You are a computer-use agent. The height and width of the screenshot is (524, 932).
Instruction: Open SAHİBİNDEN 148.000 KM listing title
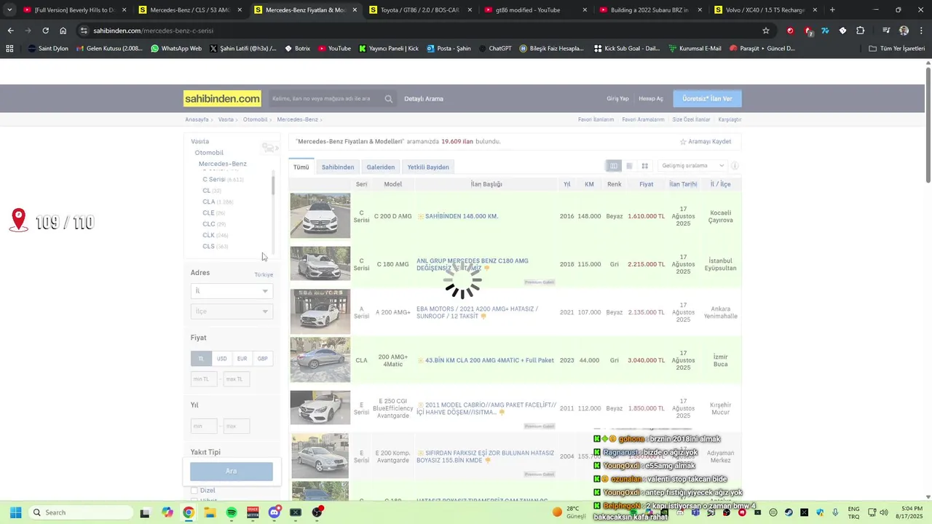pos(462,216)
